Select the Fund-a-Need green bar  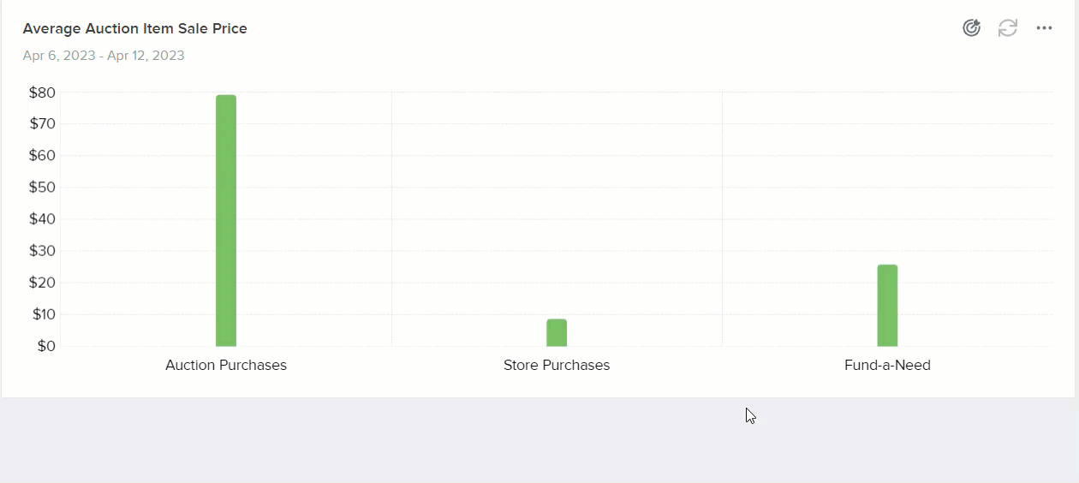[887, 306]
